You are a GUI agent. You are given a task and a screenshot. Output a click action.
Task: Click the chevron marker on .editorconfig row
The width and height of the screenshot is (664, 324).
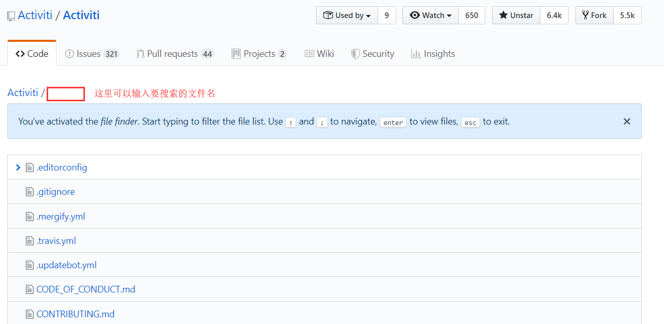[x=18, y=167]
